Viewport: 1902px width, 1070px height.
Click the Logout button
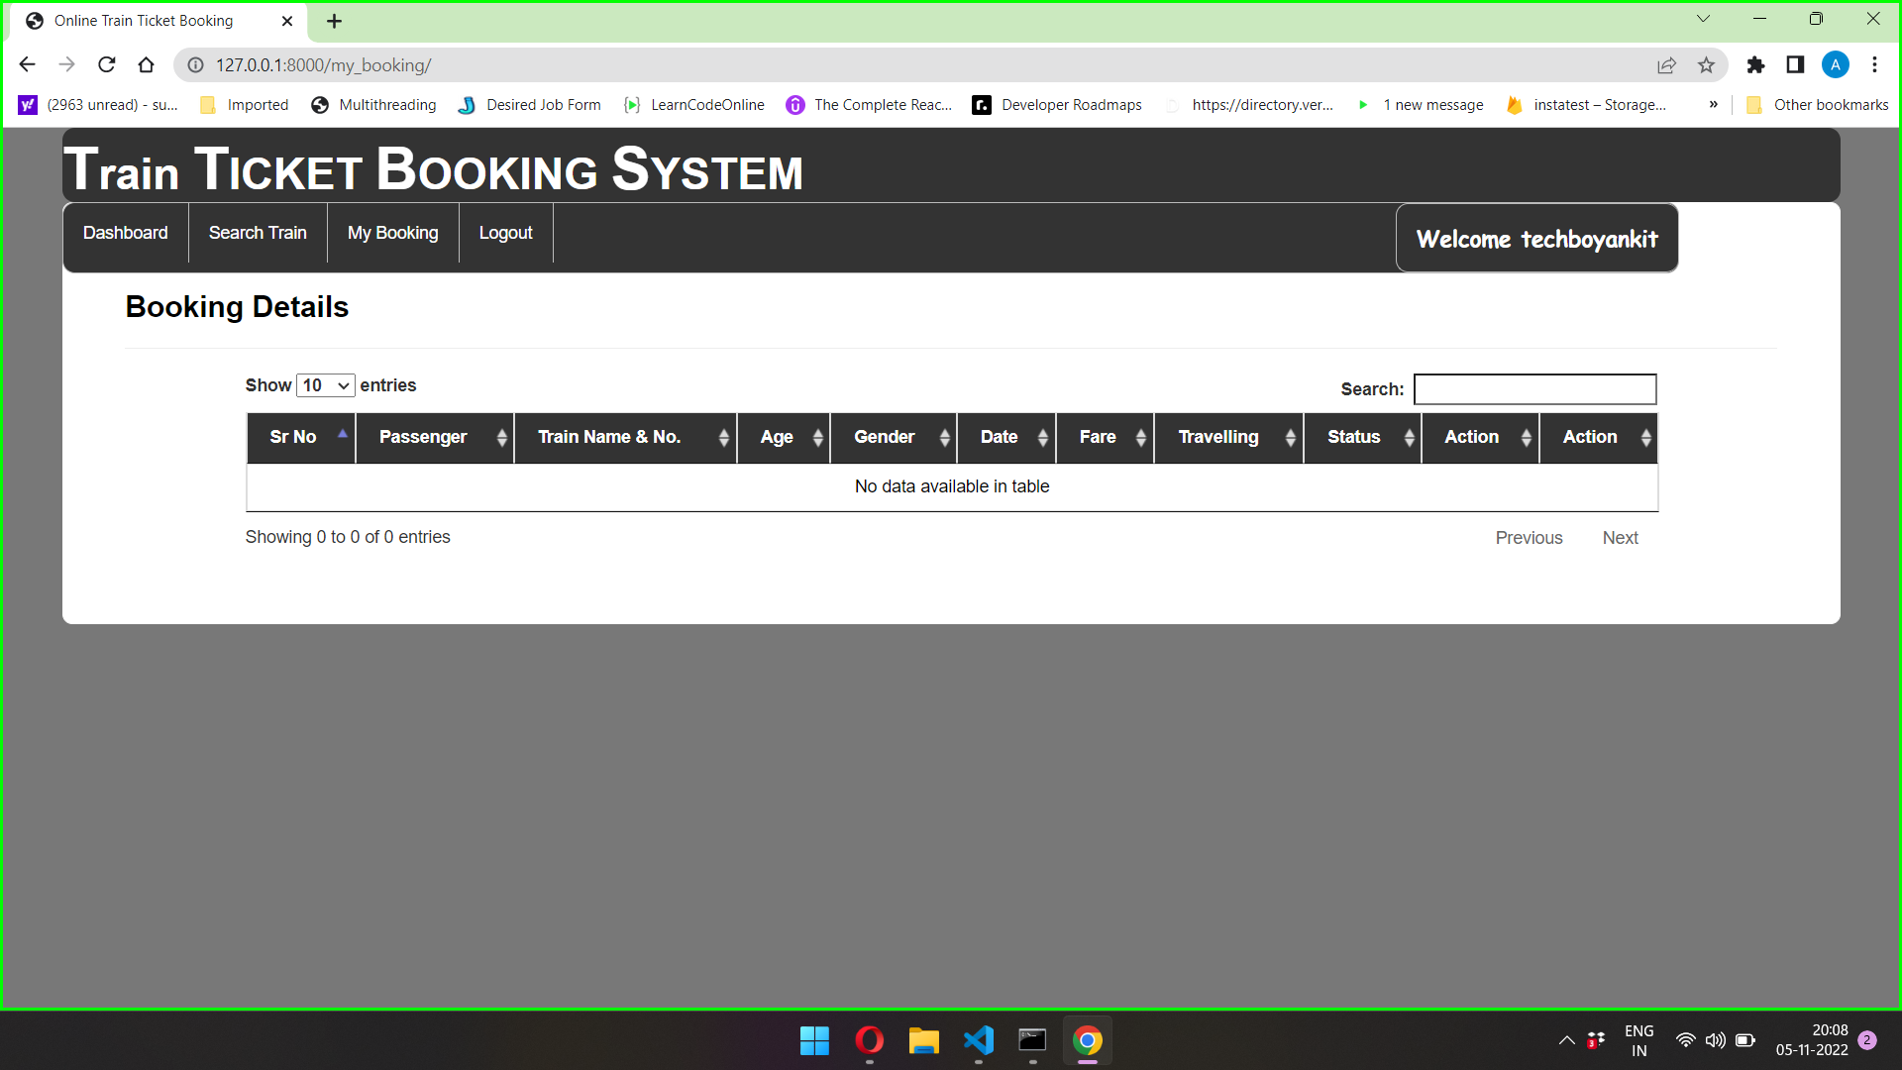coord(505,233)
